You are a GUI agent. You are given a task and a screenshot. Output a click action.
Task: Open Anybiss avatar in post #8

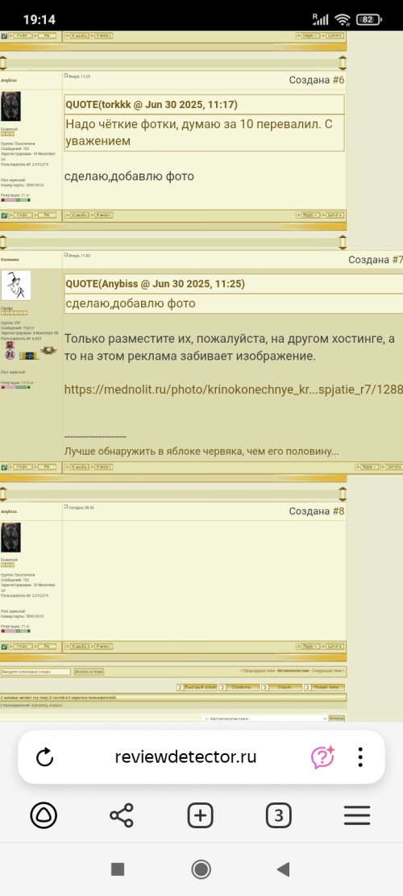click(10, 537)
